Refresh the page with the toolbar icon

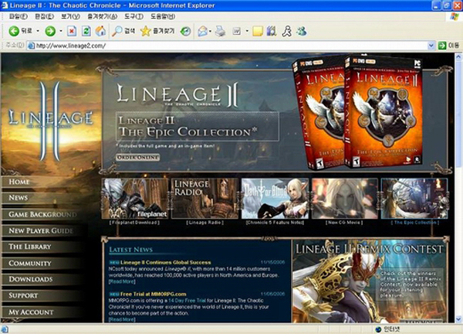(x=86, y=31)
